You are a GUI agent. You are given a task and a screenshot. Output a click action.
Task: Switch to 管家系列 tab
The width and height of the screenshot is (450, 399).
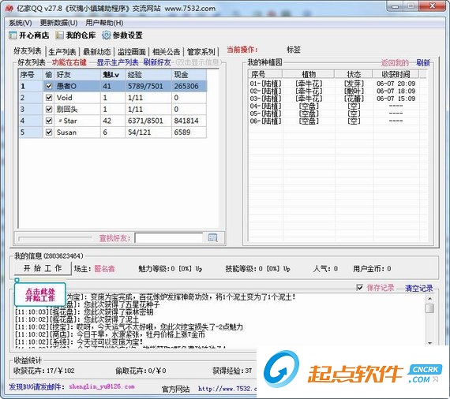[x=201, y=52]
